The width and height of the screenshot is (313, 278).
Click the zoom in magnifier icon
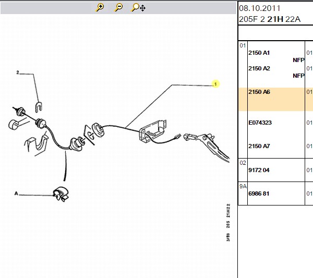click(100, 8)
